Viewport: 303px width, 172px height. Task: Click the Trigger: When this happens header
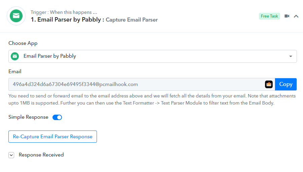64,12
